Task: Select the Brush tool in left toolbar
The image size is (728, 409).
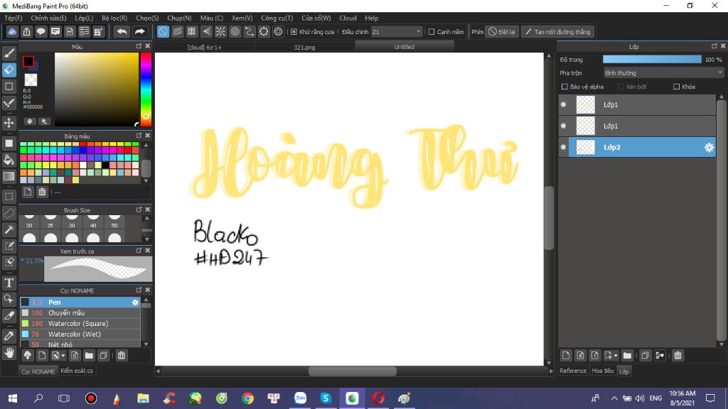Action: pyautogui.click(x=9, y=53)
